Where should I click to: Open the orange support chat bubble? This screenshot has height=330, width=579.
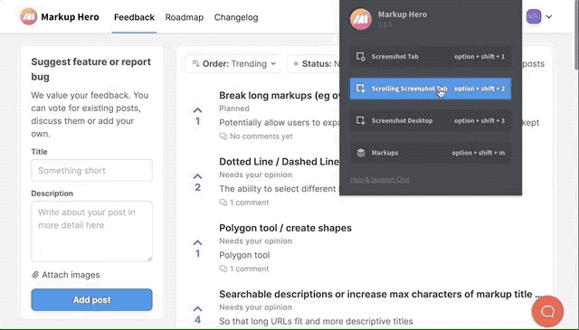click(547, 312)
